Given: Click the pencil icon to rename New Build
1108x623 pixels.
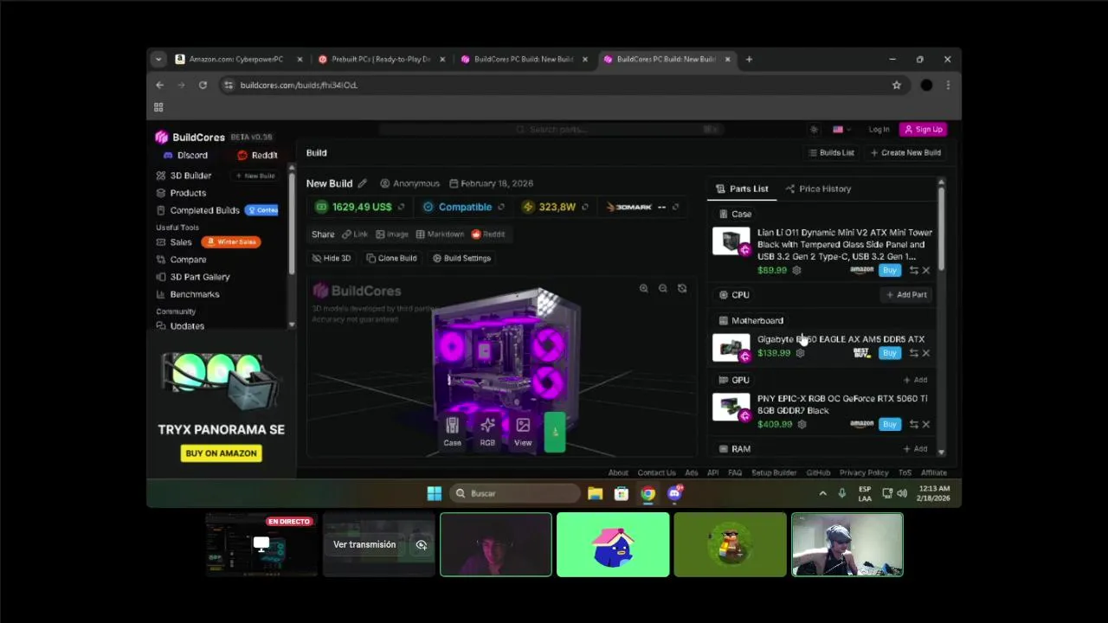Looking at the screenshot, I should 363,183.
